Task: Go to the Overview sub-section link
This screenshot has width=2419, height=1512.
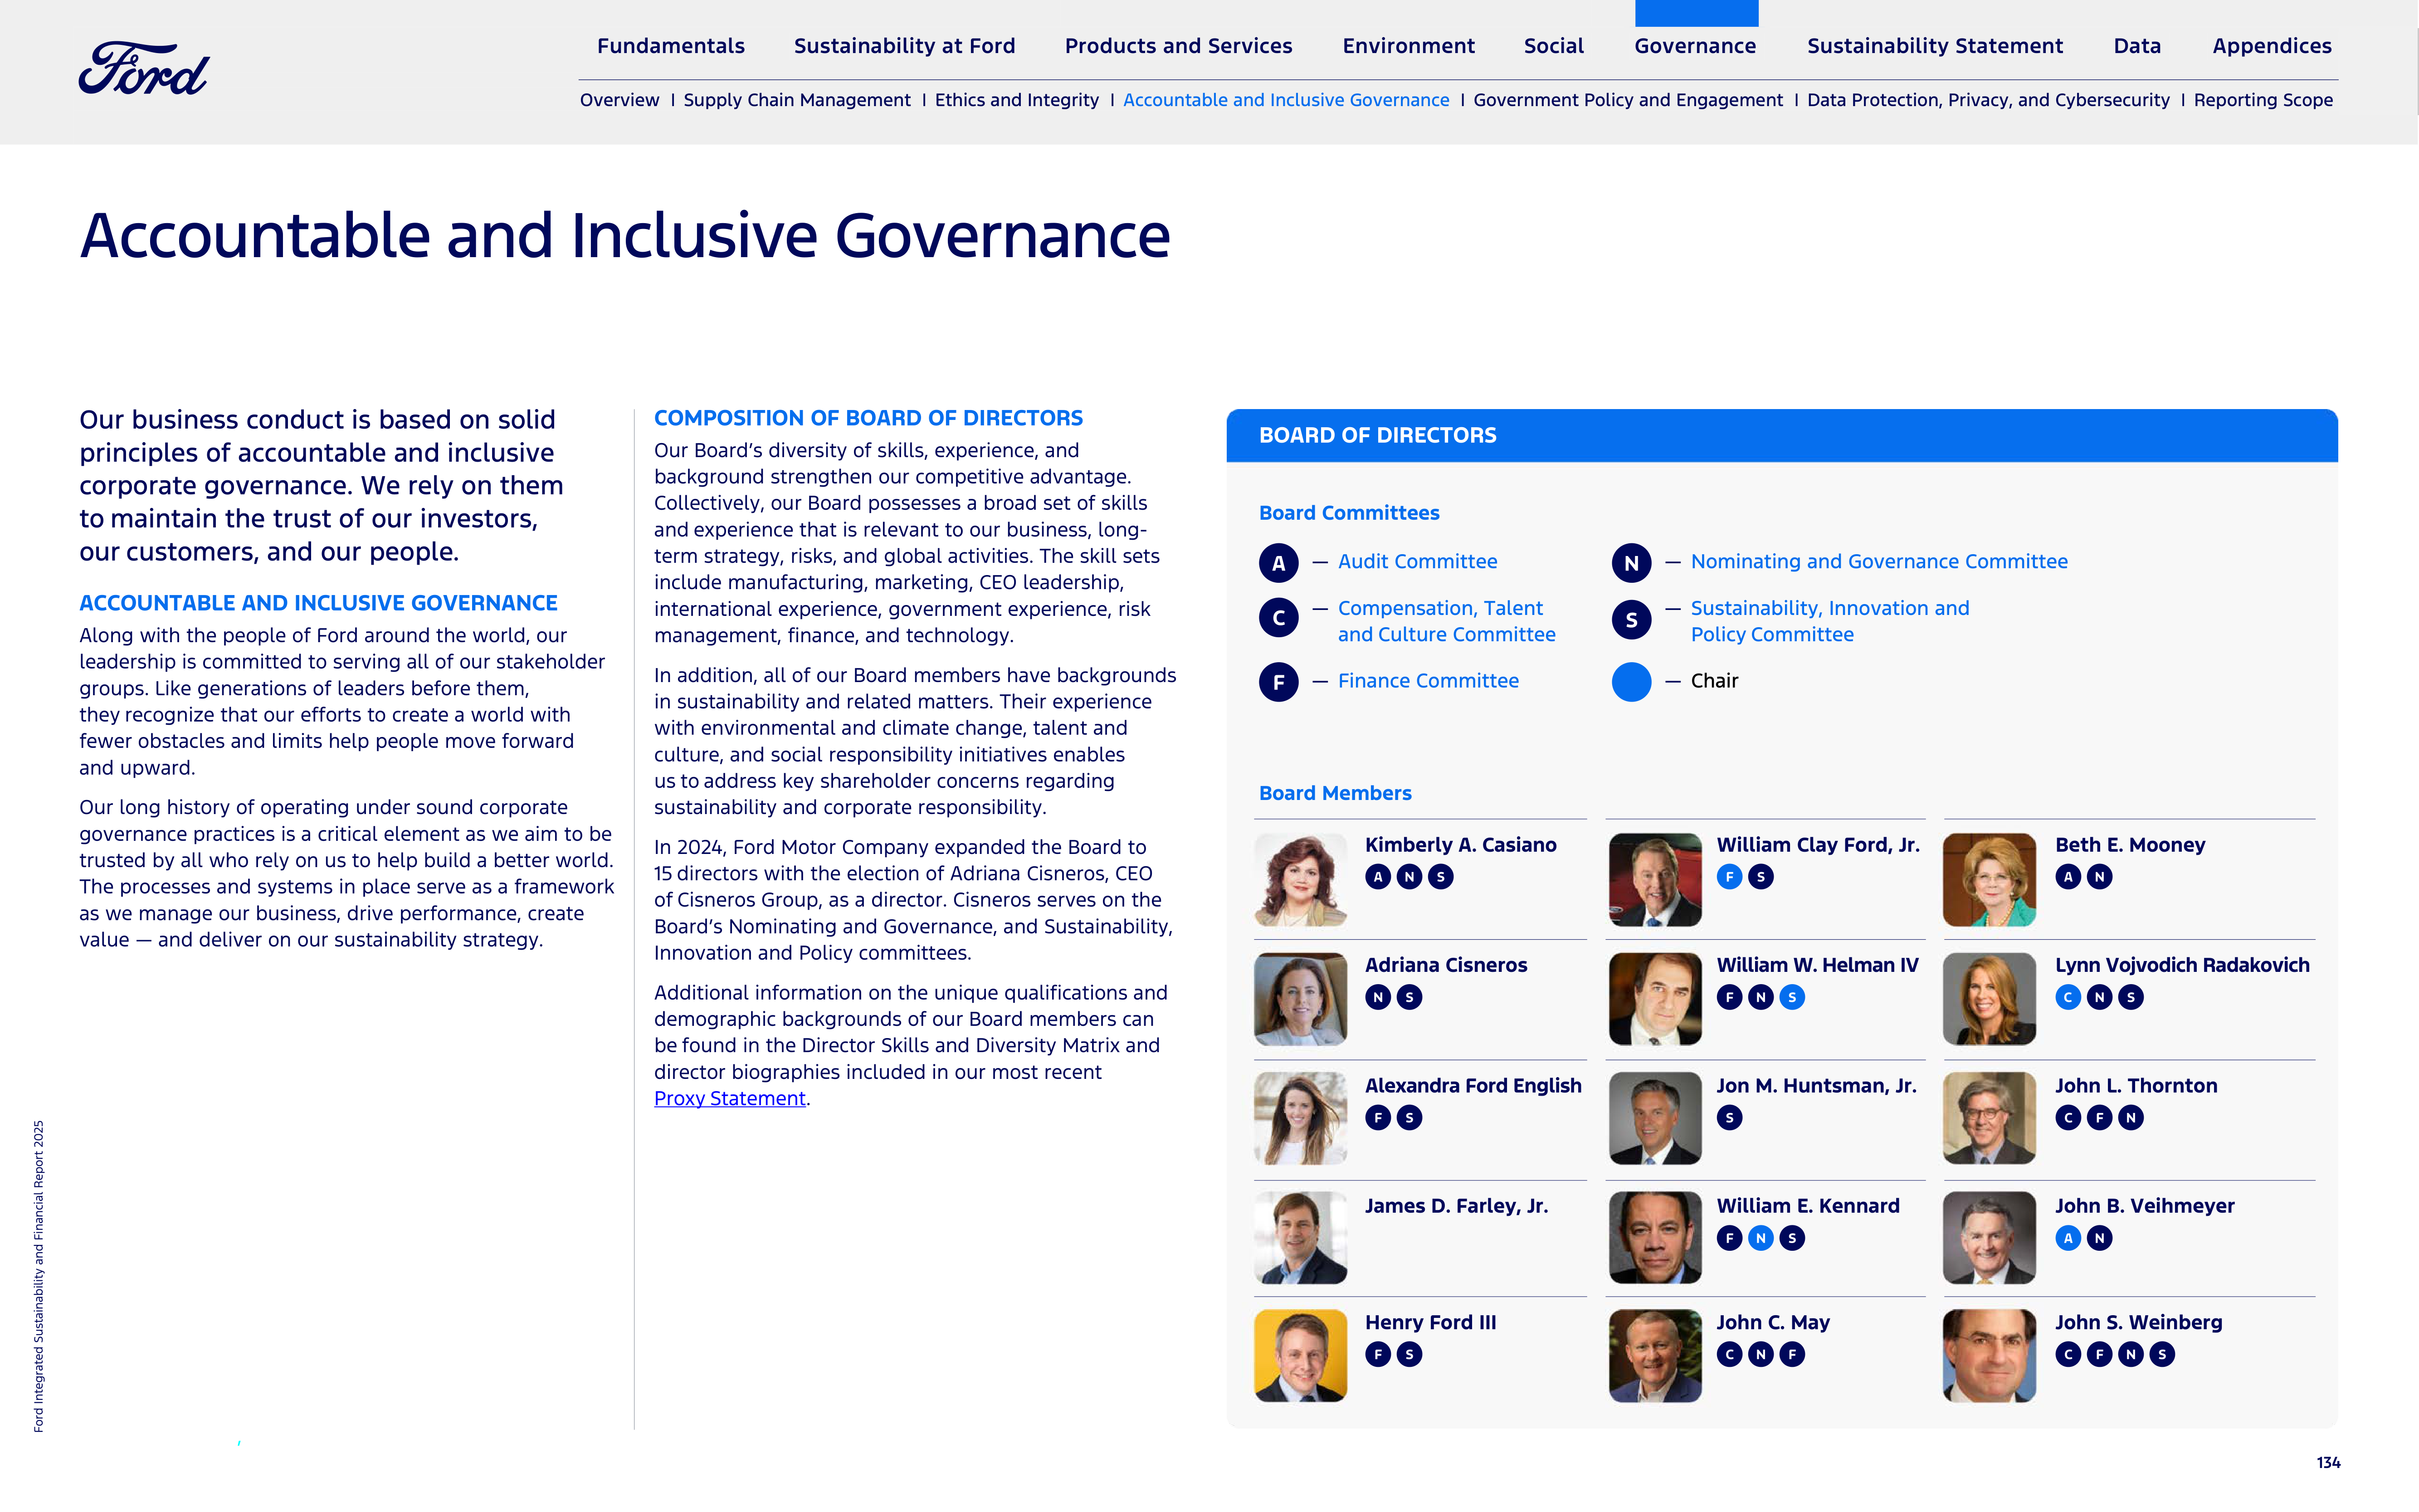Action: click(x=619, y=100)
